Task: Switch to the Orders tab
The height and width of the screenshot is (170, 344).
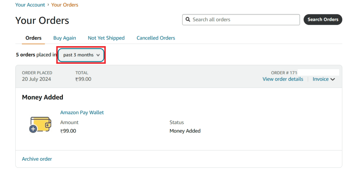Action: click(x=34, y=38)
